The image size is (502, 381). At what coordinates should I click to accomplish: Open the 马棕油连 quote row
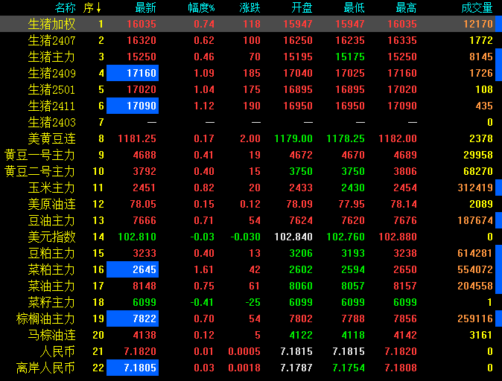251,335
